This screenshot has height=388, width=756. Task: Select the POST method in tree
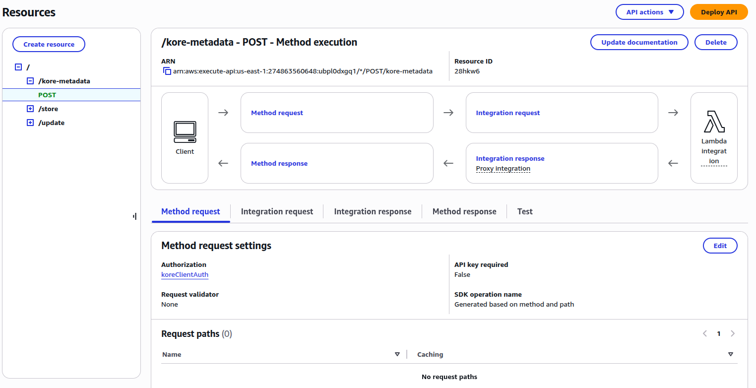coord(47,95)
